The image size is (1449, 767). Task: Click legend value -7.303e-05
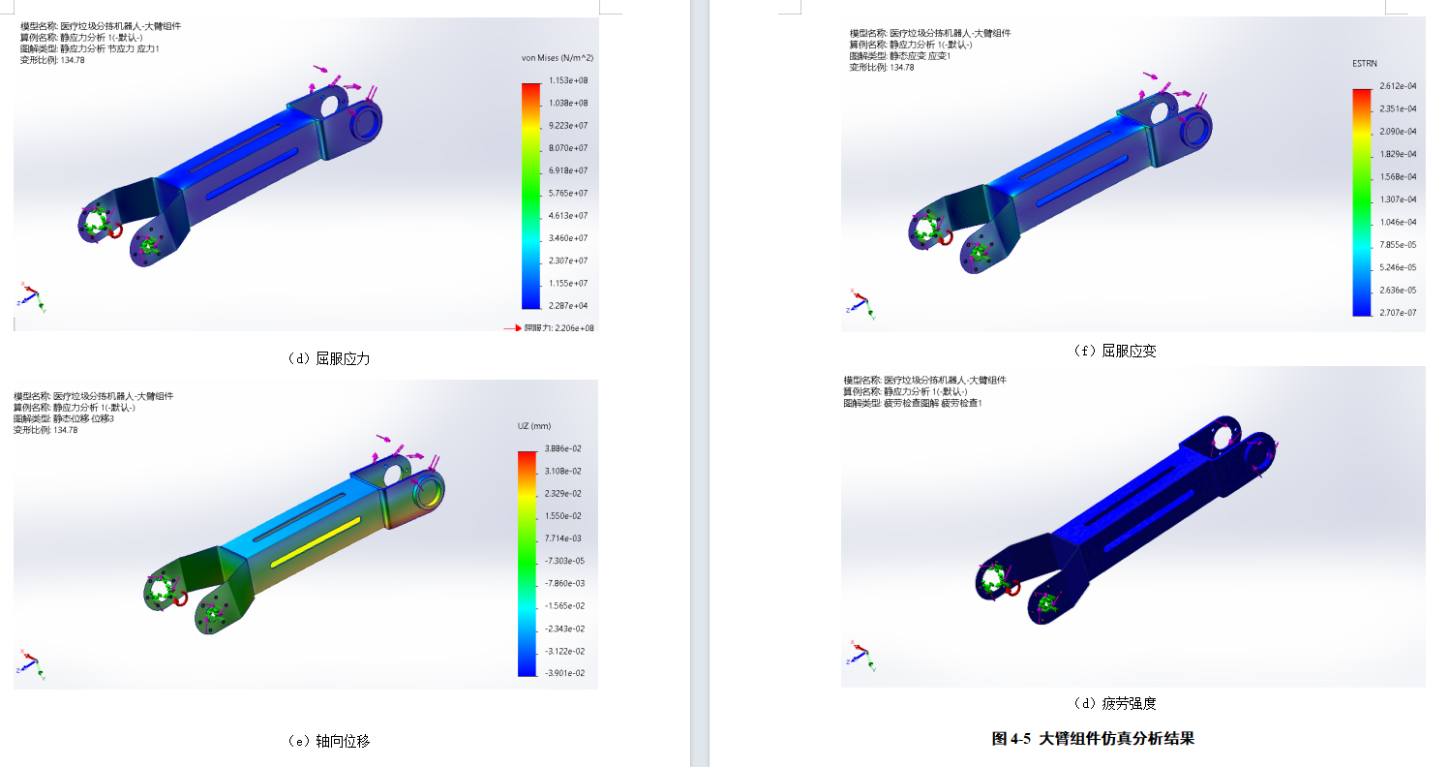pyautogui.click(x=564, y=561)
